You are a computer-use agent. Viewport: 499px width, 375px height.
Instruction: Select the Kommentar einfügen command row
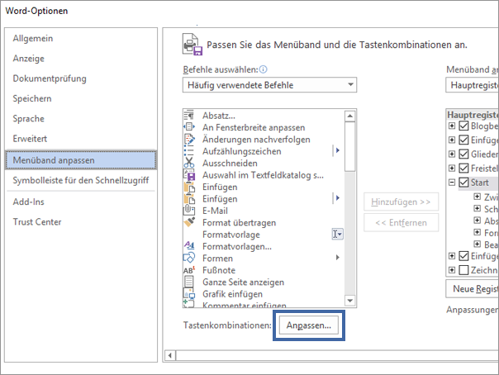pyautogui.click(x=264, y=305)
